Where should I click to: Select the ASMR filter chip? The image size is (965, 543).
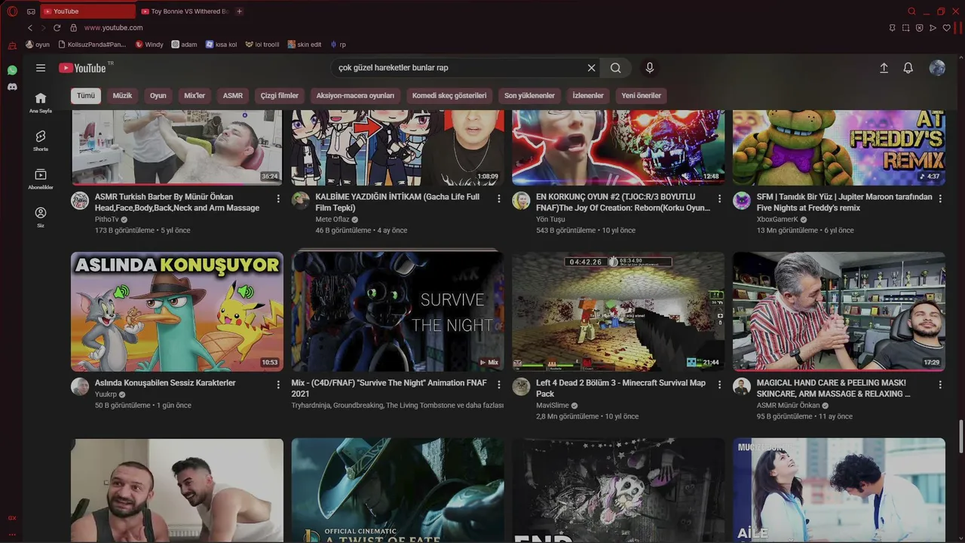233,96
